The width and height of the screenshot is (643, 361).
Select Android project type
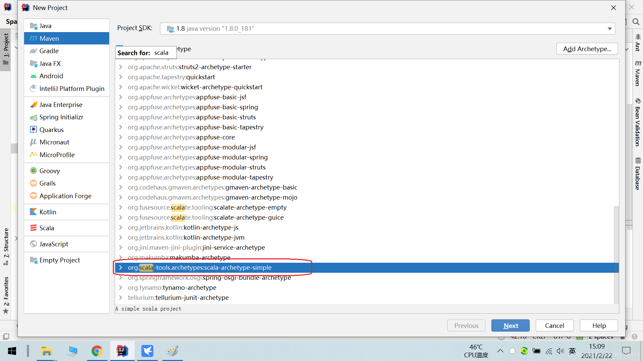(67, 76)
